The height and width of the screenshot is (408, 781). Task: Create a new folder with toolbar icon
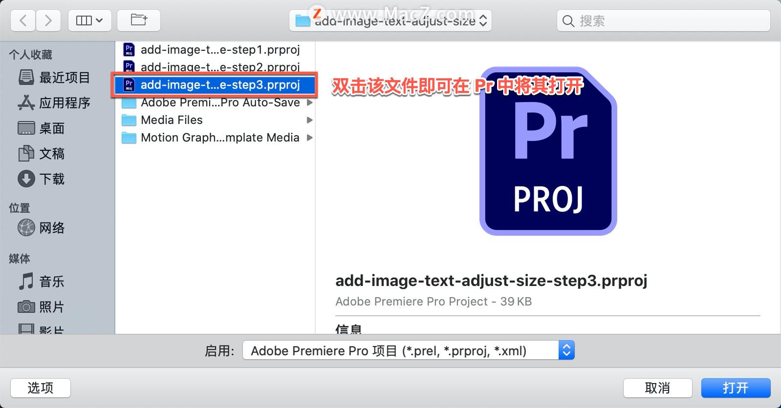(x=139, y=20)
